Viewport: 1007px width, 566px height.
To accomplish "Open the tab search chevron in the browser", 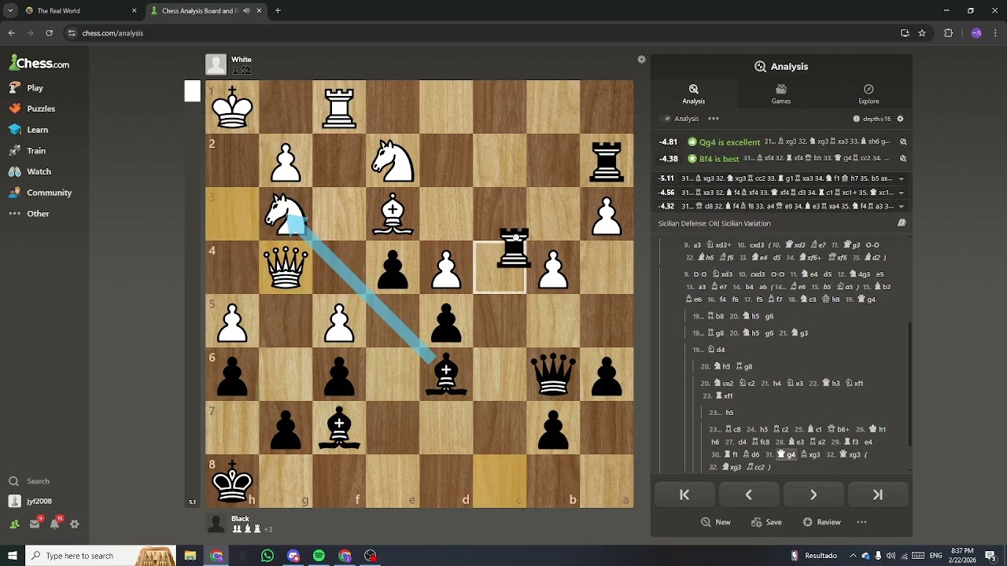I will click(10, 11).
